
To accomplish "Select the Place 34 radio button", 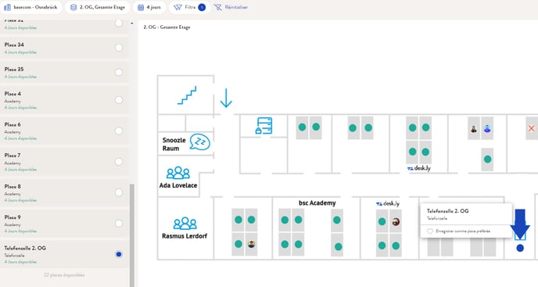I will click(x=119, y=48).
